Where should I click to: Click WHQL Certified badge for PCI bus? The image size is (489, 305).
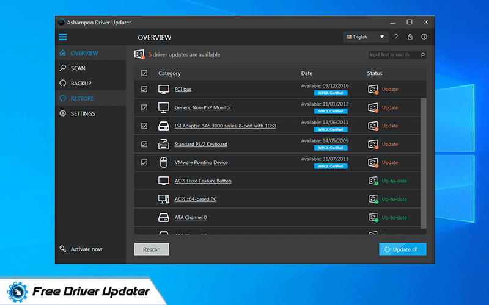331,93
